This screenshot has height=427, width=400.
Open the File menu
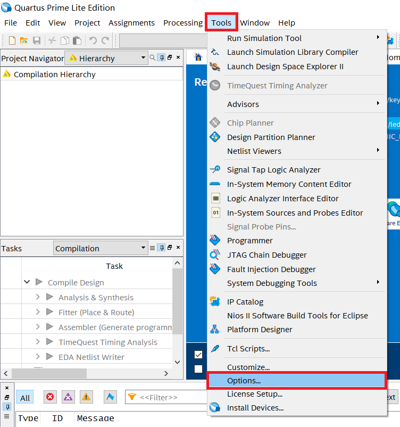[x=11, y=23]
